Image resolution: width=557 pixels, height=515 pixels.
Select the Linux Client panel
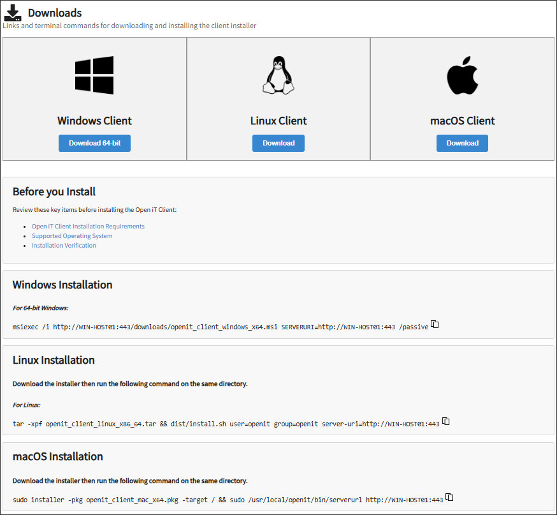point(278,99)
